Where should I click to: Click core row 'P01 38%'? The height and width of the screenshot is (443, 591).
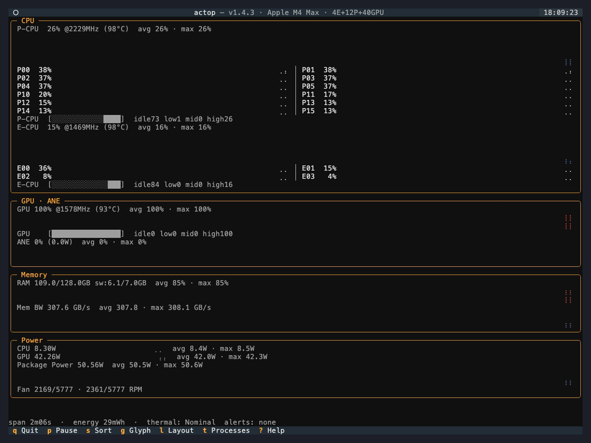319,70
